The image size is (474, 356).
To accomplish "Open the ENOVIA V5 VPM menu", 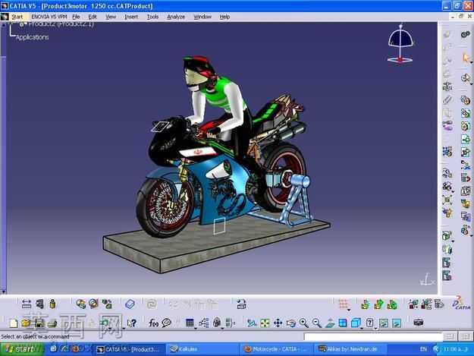I will click(x=49, y=17).
